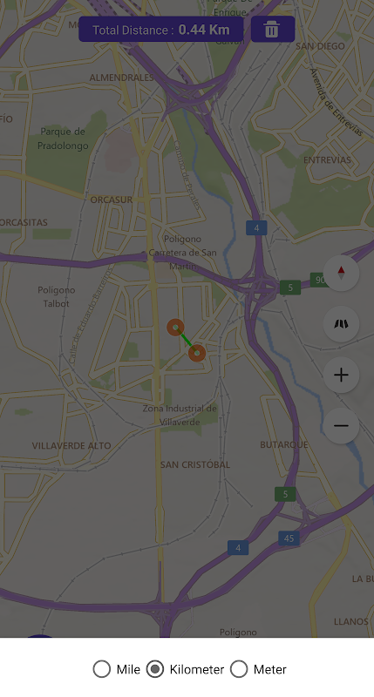Tap the Parque de Pradolongo label
The height and width of the screenshot is (697, 374).
(x=63, y=139)
